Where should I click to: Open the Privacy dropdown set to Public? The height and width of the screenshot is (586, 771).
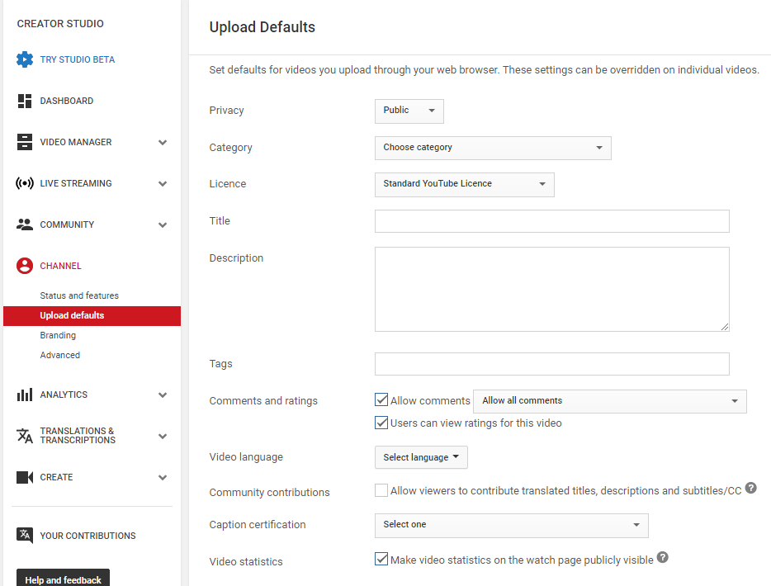click(409, 111)
